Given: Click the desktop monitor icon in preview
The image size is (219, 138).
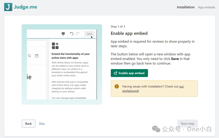Looking at the screenshot, I should click(x=63, y=34).
